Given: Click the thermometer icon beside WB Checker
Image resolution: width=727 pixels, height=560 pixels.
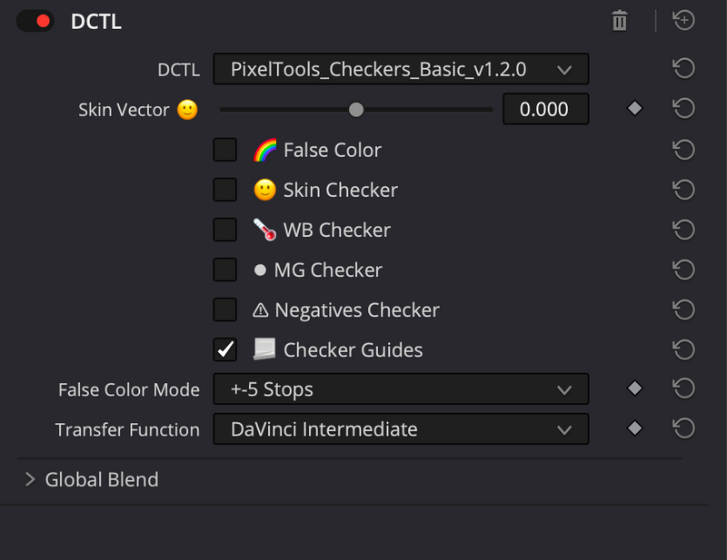Looking at the screenshot, I should pyautogui.click(x=263, y=230).
